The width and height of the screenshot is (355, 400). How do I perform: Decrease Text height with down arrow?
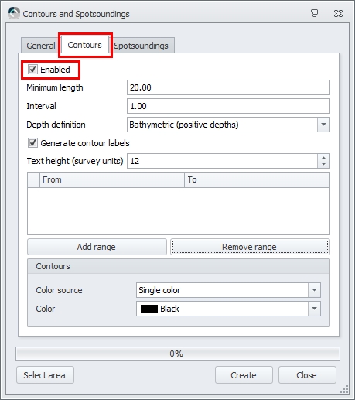click(x=324, y=164)
